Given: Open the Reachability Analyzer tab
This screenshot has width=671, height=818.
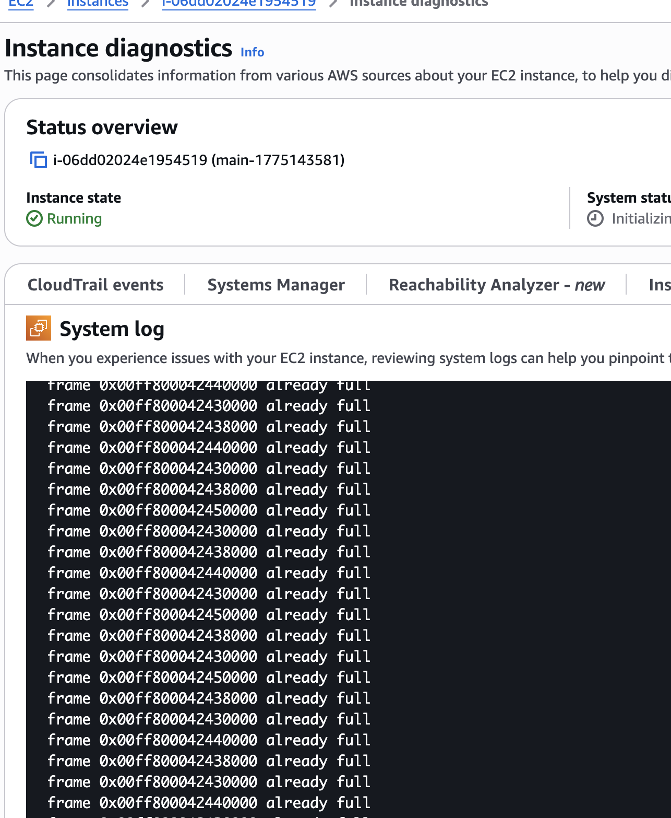Looking at the screenshot, I should pos(496,285).
